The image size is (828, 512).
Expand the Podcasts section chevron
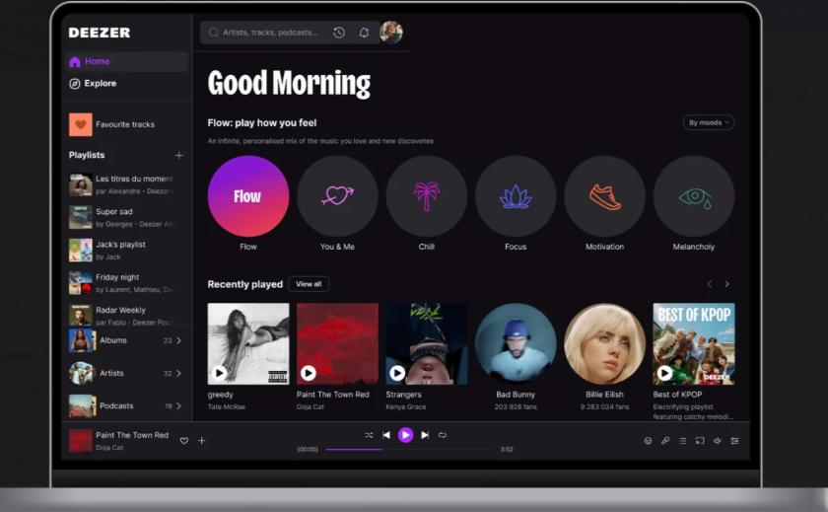point(179,406)
